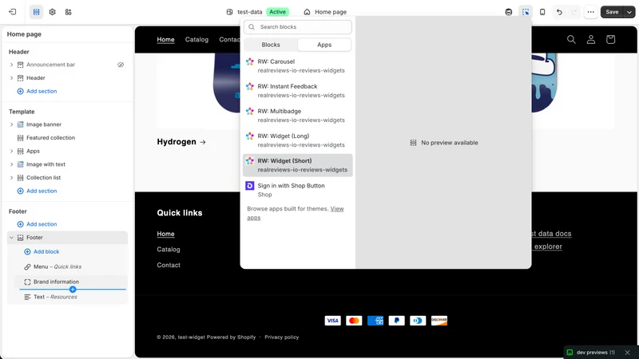Click the Discover payment icon
The height and width of the screenshot is (359, 639).
click(x=439, y=321)
